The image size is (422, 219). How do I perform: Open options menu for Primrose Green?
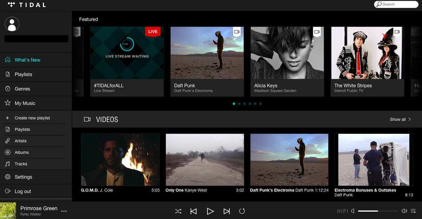64,211
